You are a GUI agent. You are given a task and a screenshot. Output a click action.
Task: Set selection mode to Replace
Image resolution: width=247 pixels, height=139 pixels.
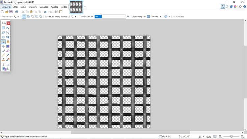[x=24, y=17]
